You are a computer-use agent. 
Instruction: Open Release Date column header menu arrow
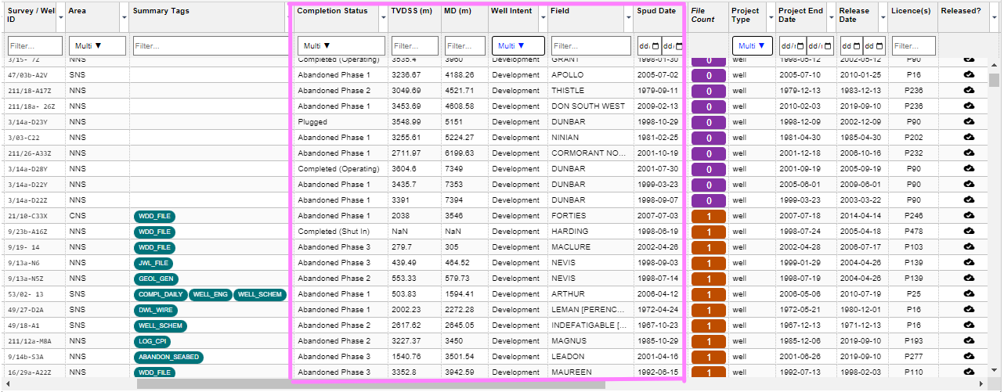(882, 16)
